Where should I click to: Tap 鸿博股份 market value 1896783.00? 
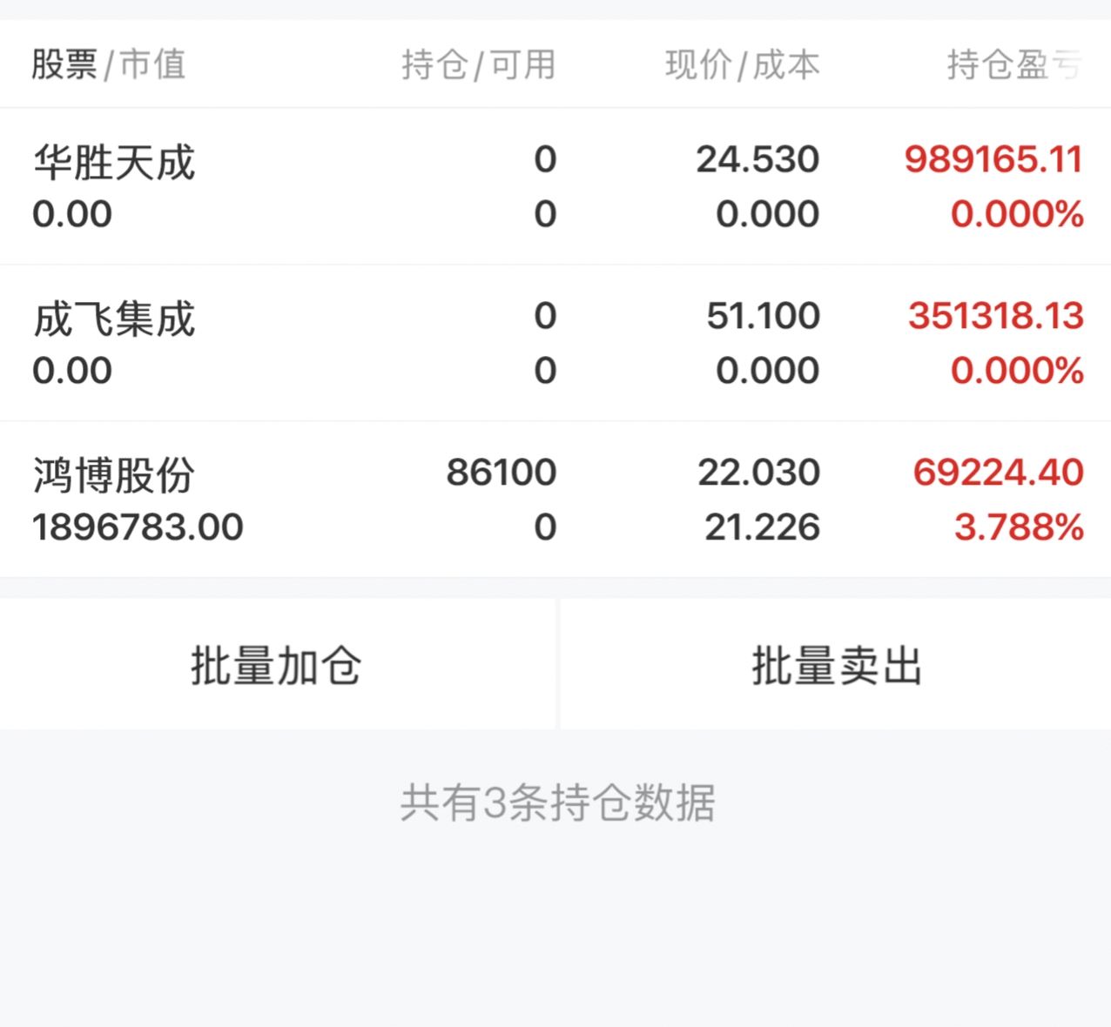click(138, 527)
